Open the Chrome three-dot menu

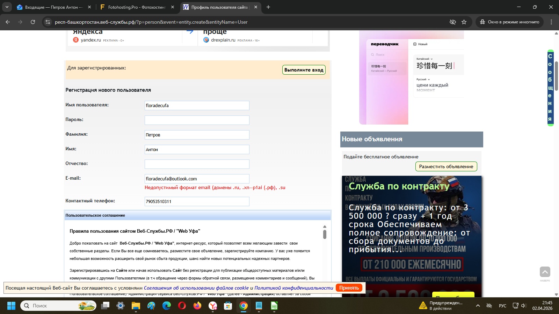pos(551,22)
